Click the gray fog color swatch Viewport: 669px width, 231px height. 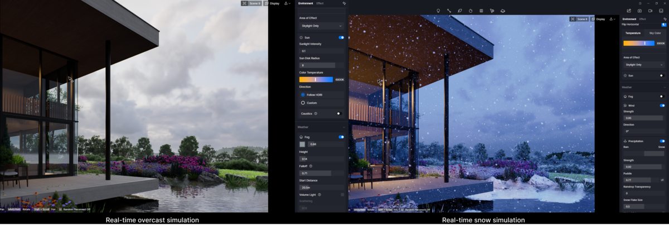pos(302,144)
